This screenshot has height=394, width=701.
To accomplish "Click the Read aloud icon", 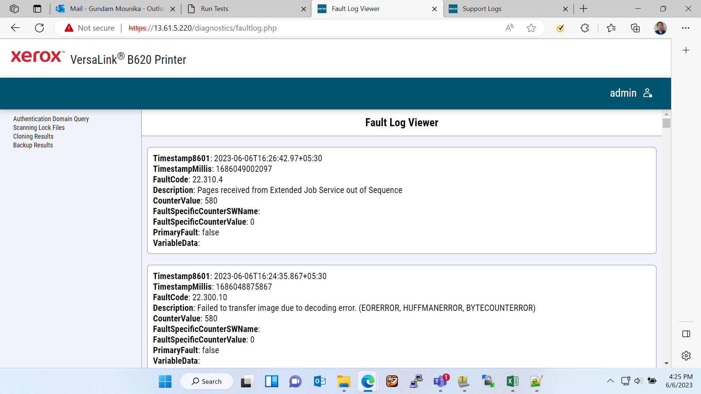I will tap(509, 28).
